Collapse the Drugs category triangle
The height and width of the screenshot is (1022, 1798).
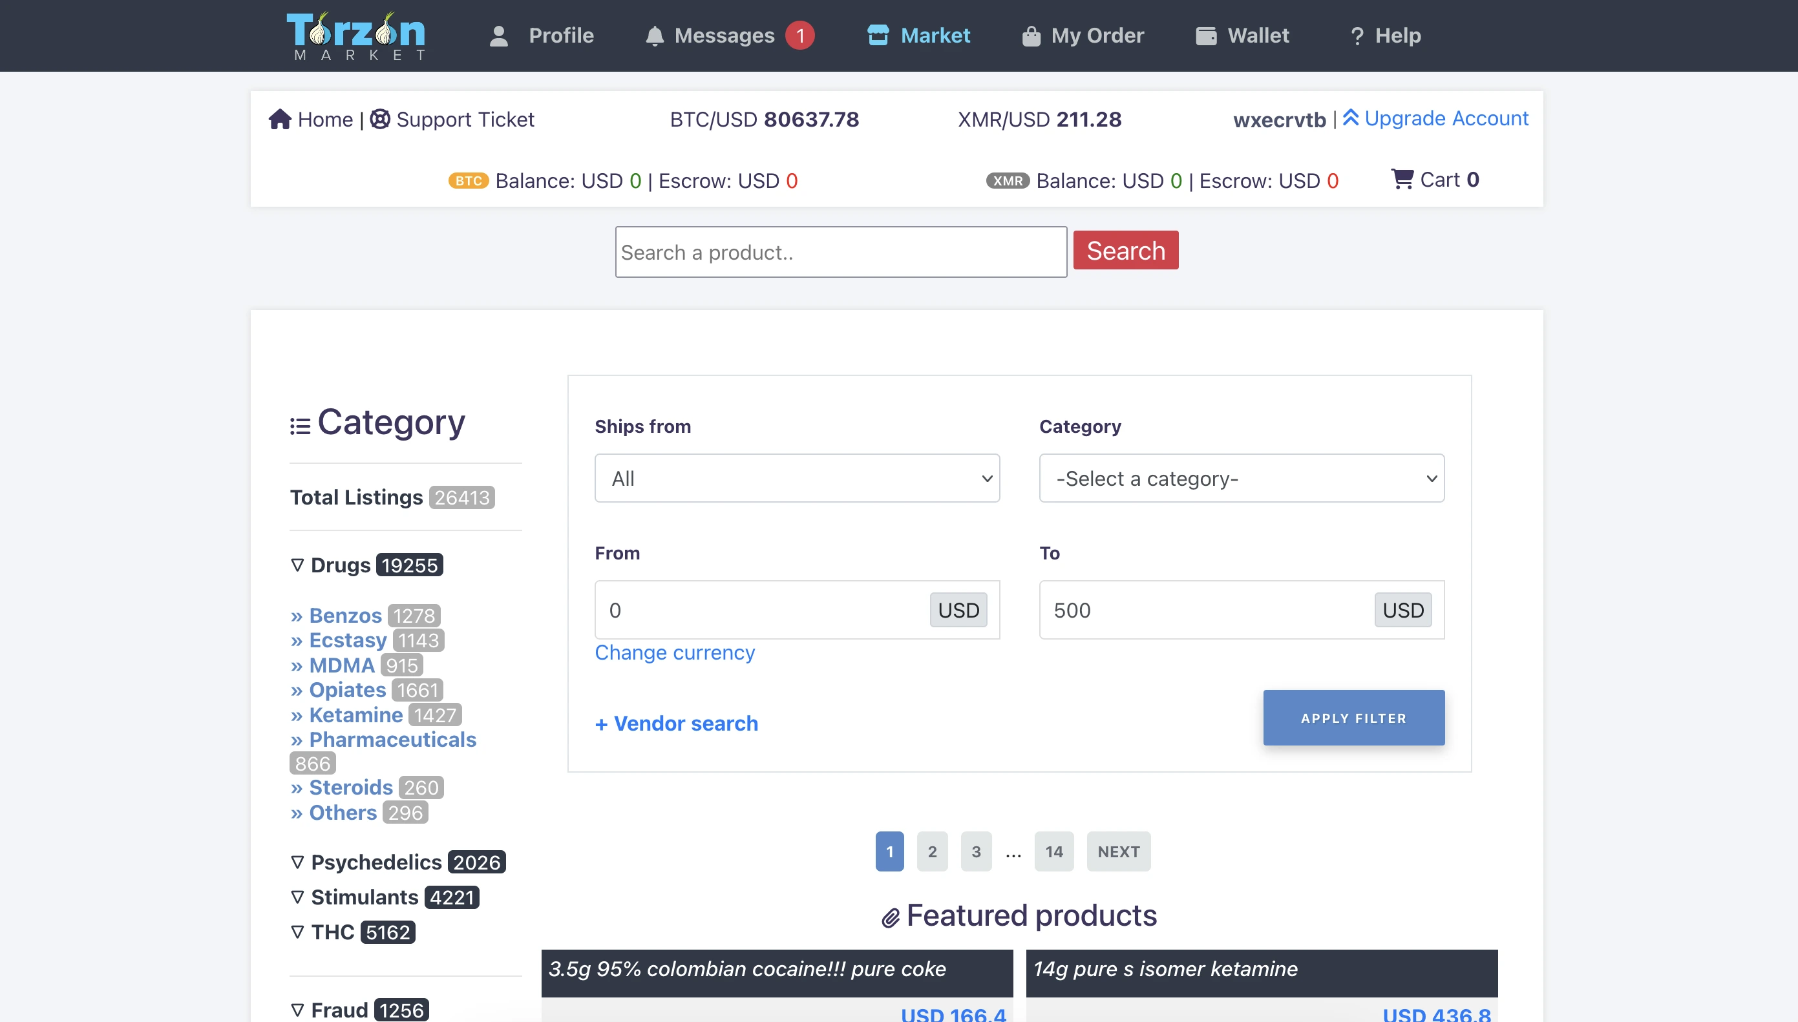coord(298,565)
